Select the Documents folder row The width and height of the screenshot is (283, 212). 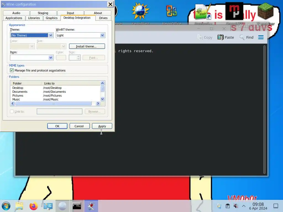(x=55, y=92)
